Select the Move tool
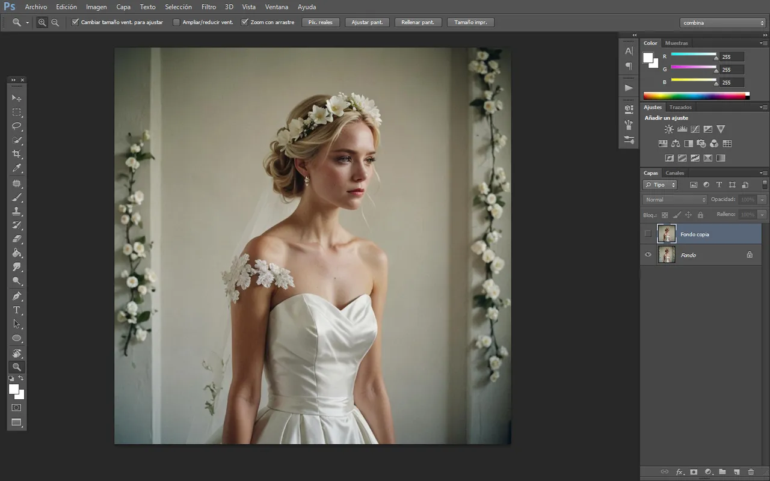The image size is (770, 481). tap(17, 98)
